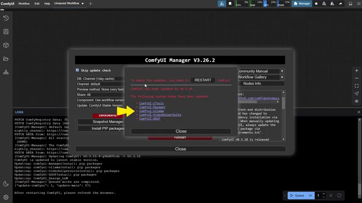The image size is (362, 203).
Task: Grab the queue toolbar drag handle
Action: click(285, 195)
